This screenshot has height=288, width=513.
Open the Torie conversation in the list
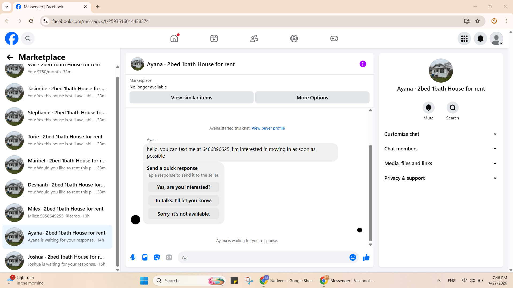coord(58,140)
